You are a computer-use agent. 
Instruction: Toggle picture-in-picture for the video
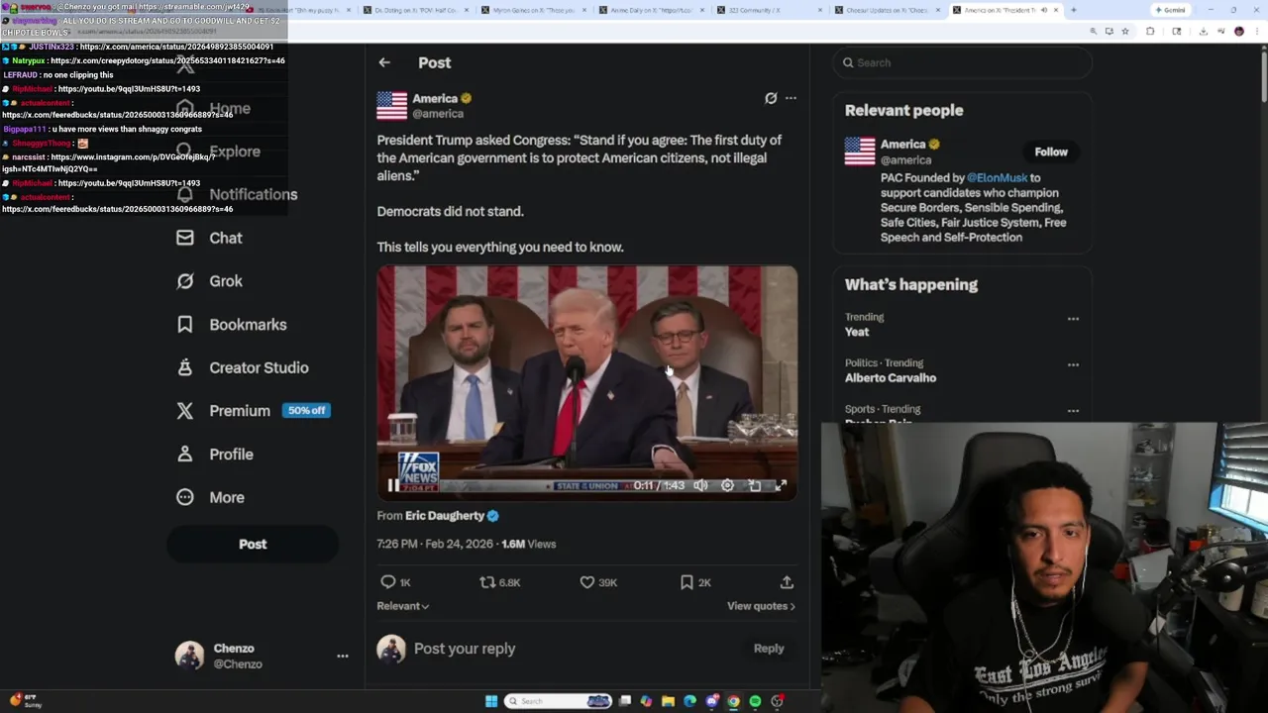pos(754,485)
